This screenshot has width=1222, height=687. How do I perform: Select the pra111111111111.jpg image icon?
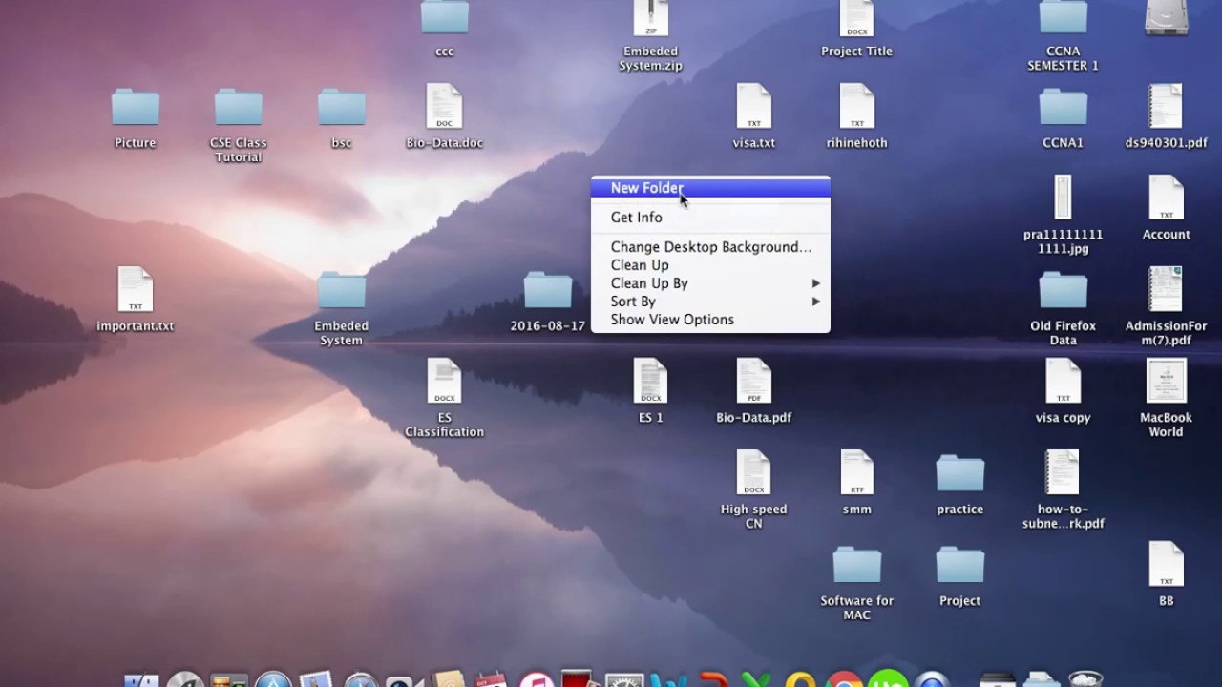1063,198
